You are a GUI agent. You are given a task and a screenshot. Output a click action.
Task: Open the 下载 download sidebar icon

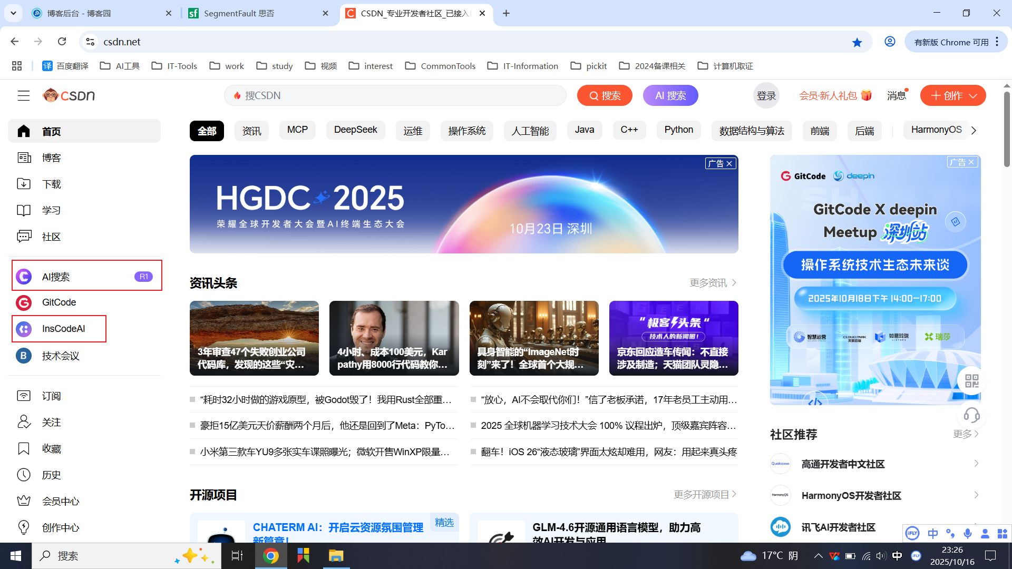[24, 184]
